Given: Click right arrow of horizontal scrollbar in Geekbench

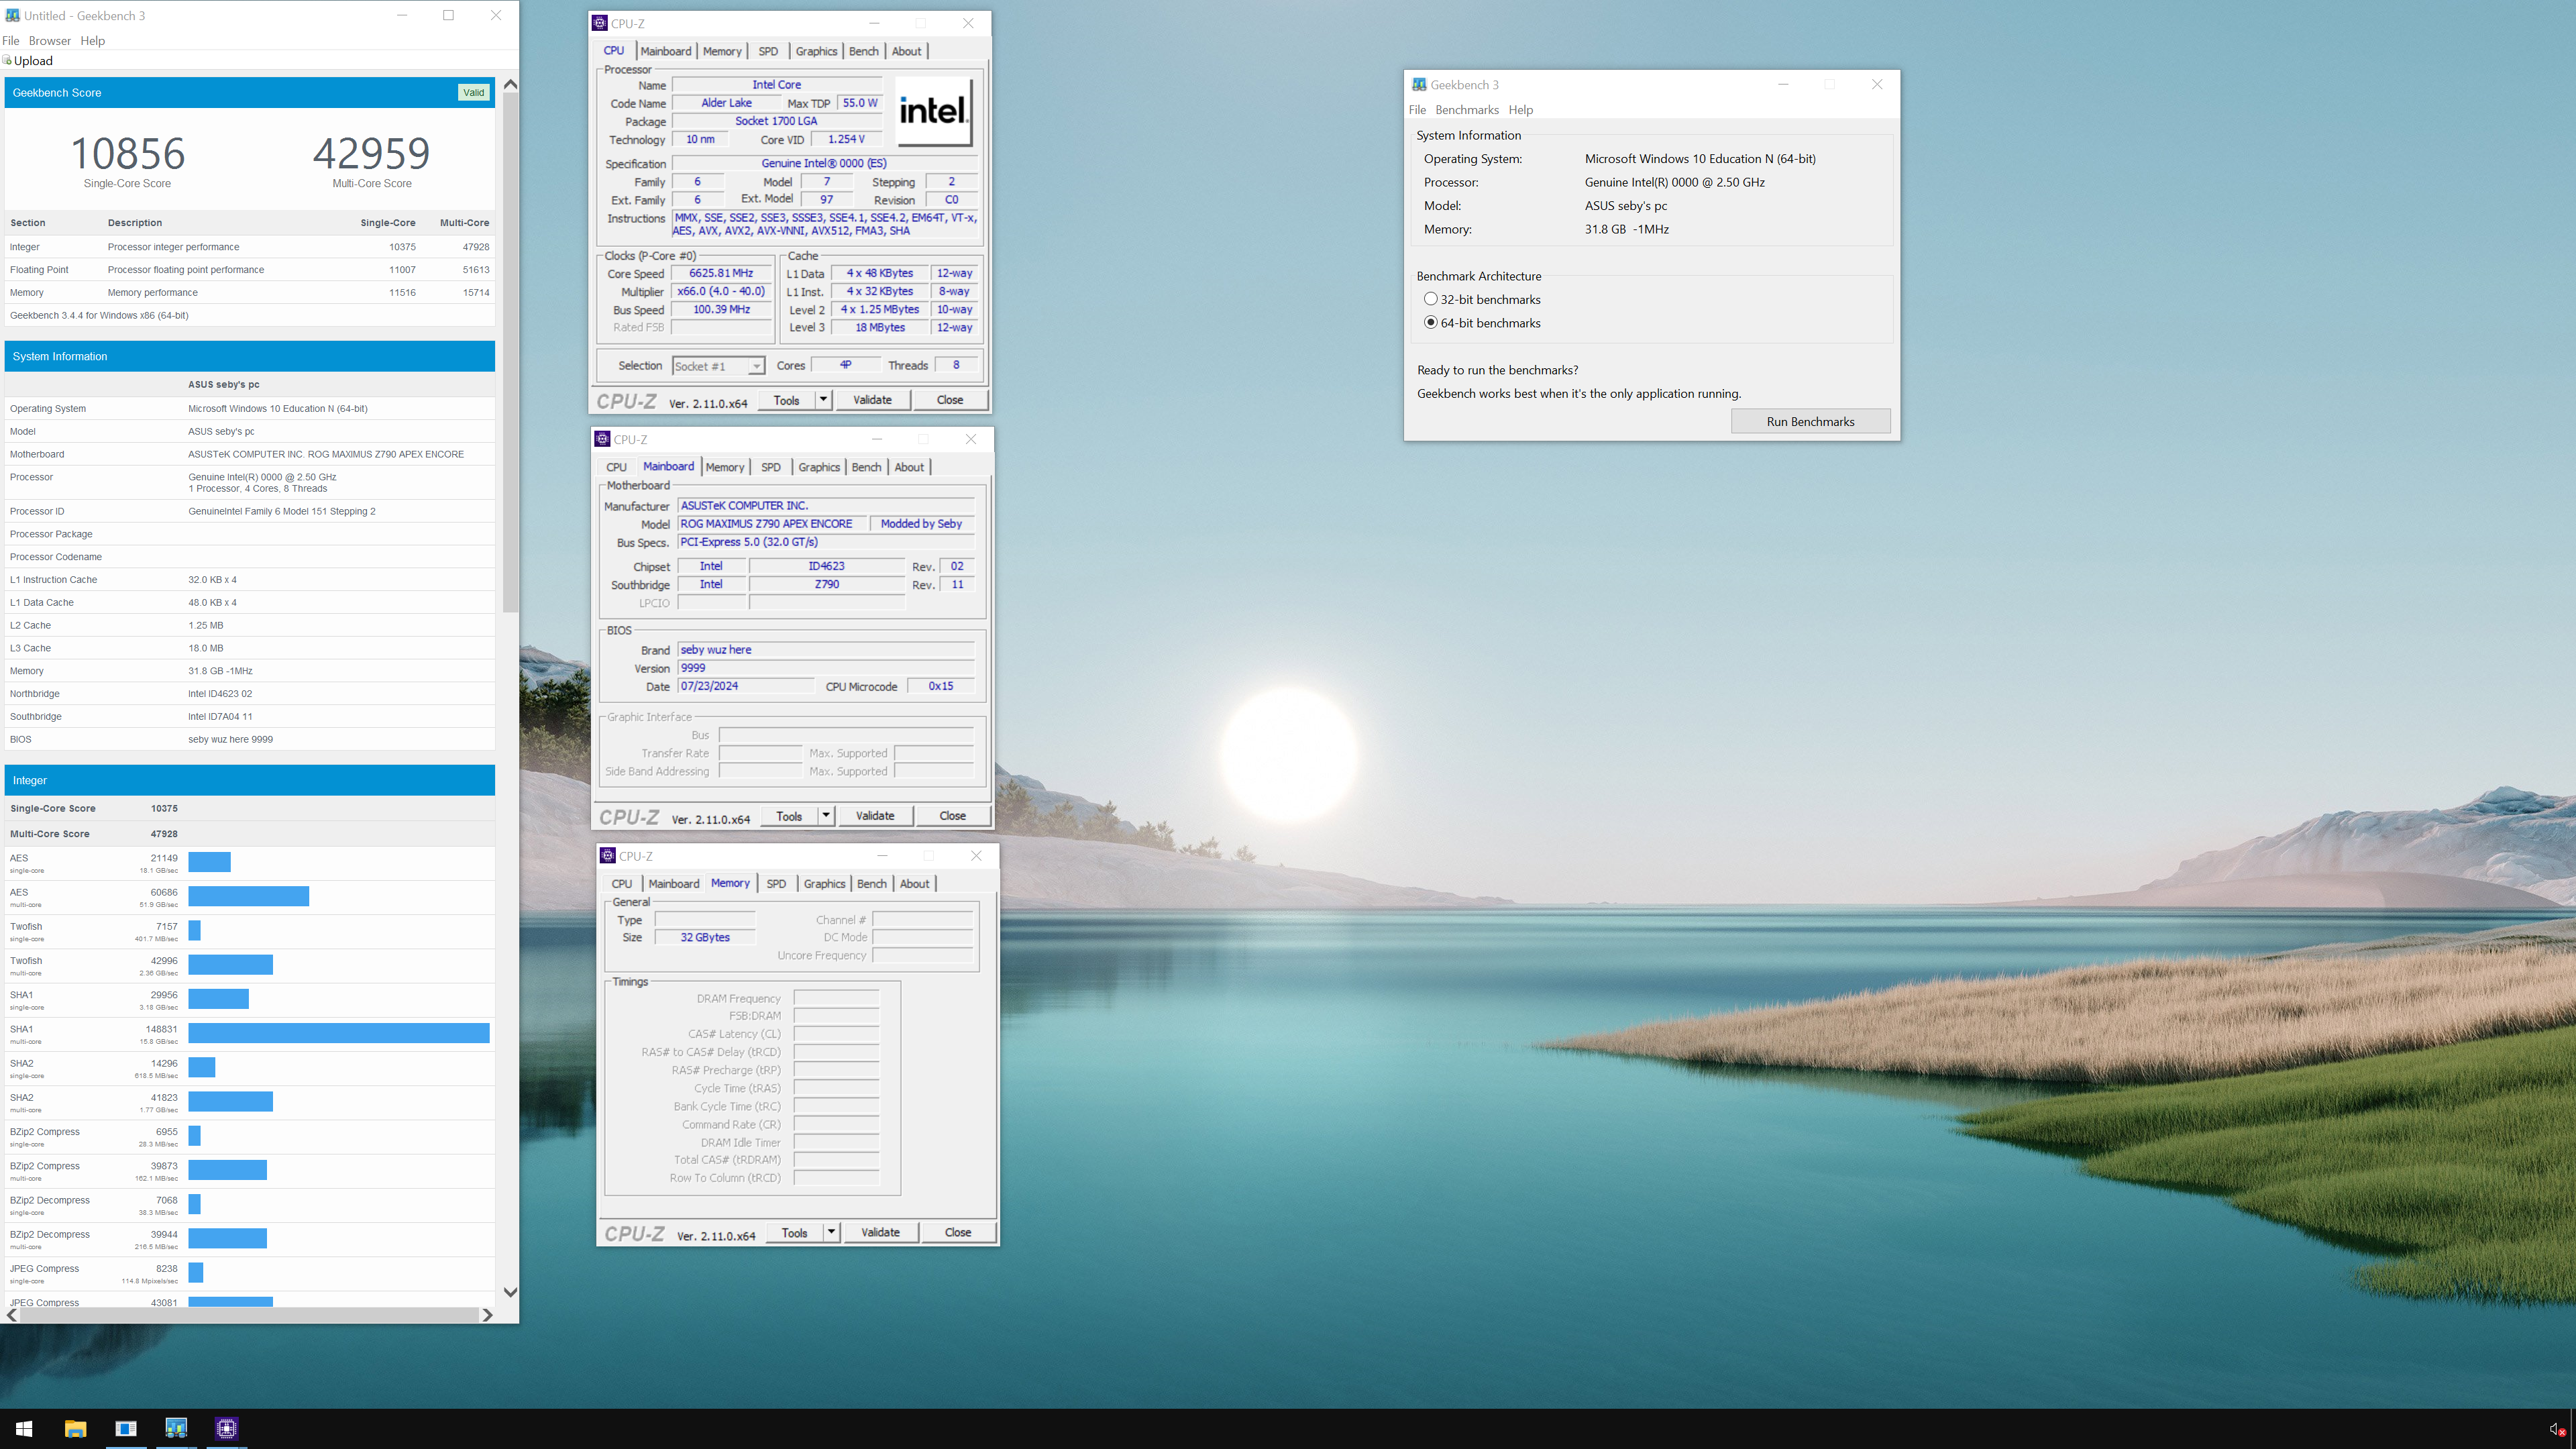Looking at the screenshot, I should [x=487, y=1315].
